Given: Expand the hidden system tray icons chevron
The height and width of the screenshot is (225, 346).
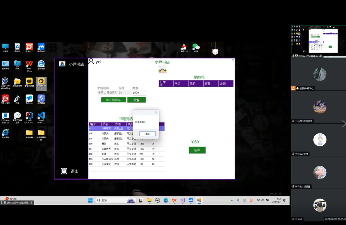Looking at the screenshot, I should click(x=232, y=200).
